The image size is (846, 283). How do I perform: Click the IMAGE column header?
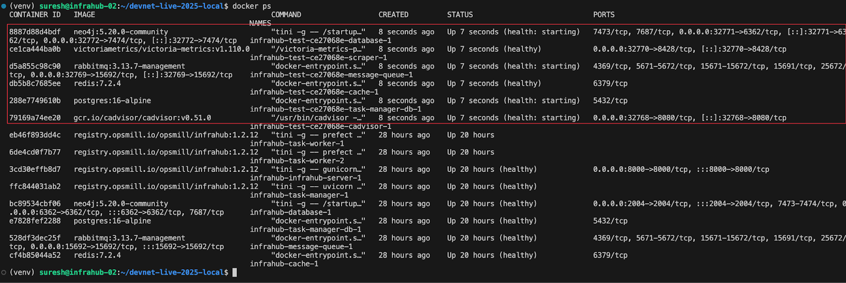85,15
